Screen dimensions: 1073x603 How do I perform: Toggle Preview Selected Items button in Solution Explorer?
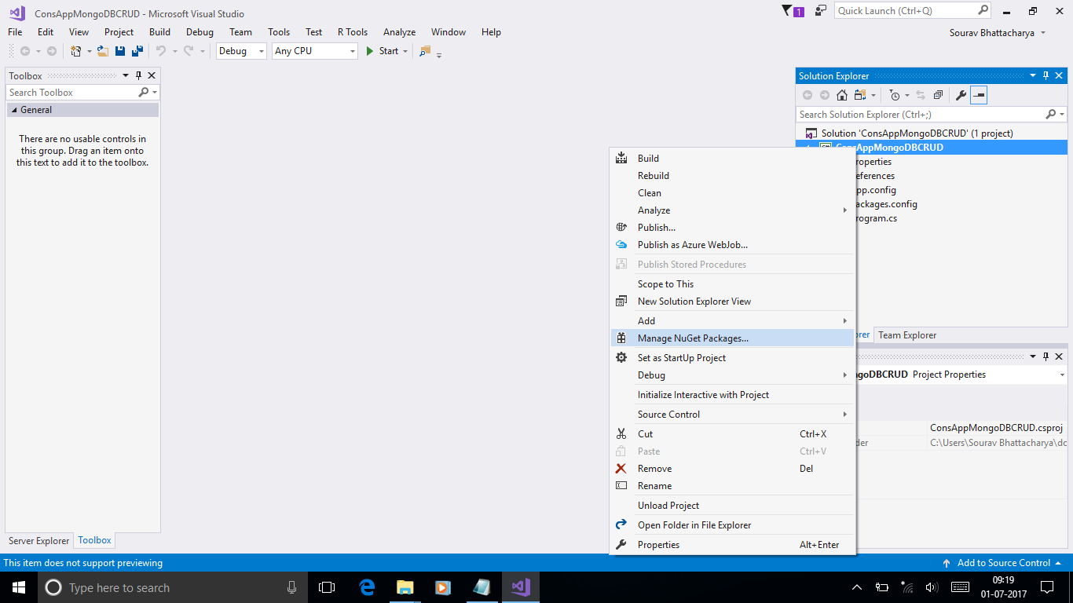point(978,95)
